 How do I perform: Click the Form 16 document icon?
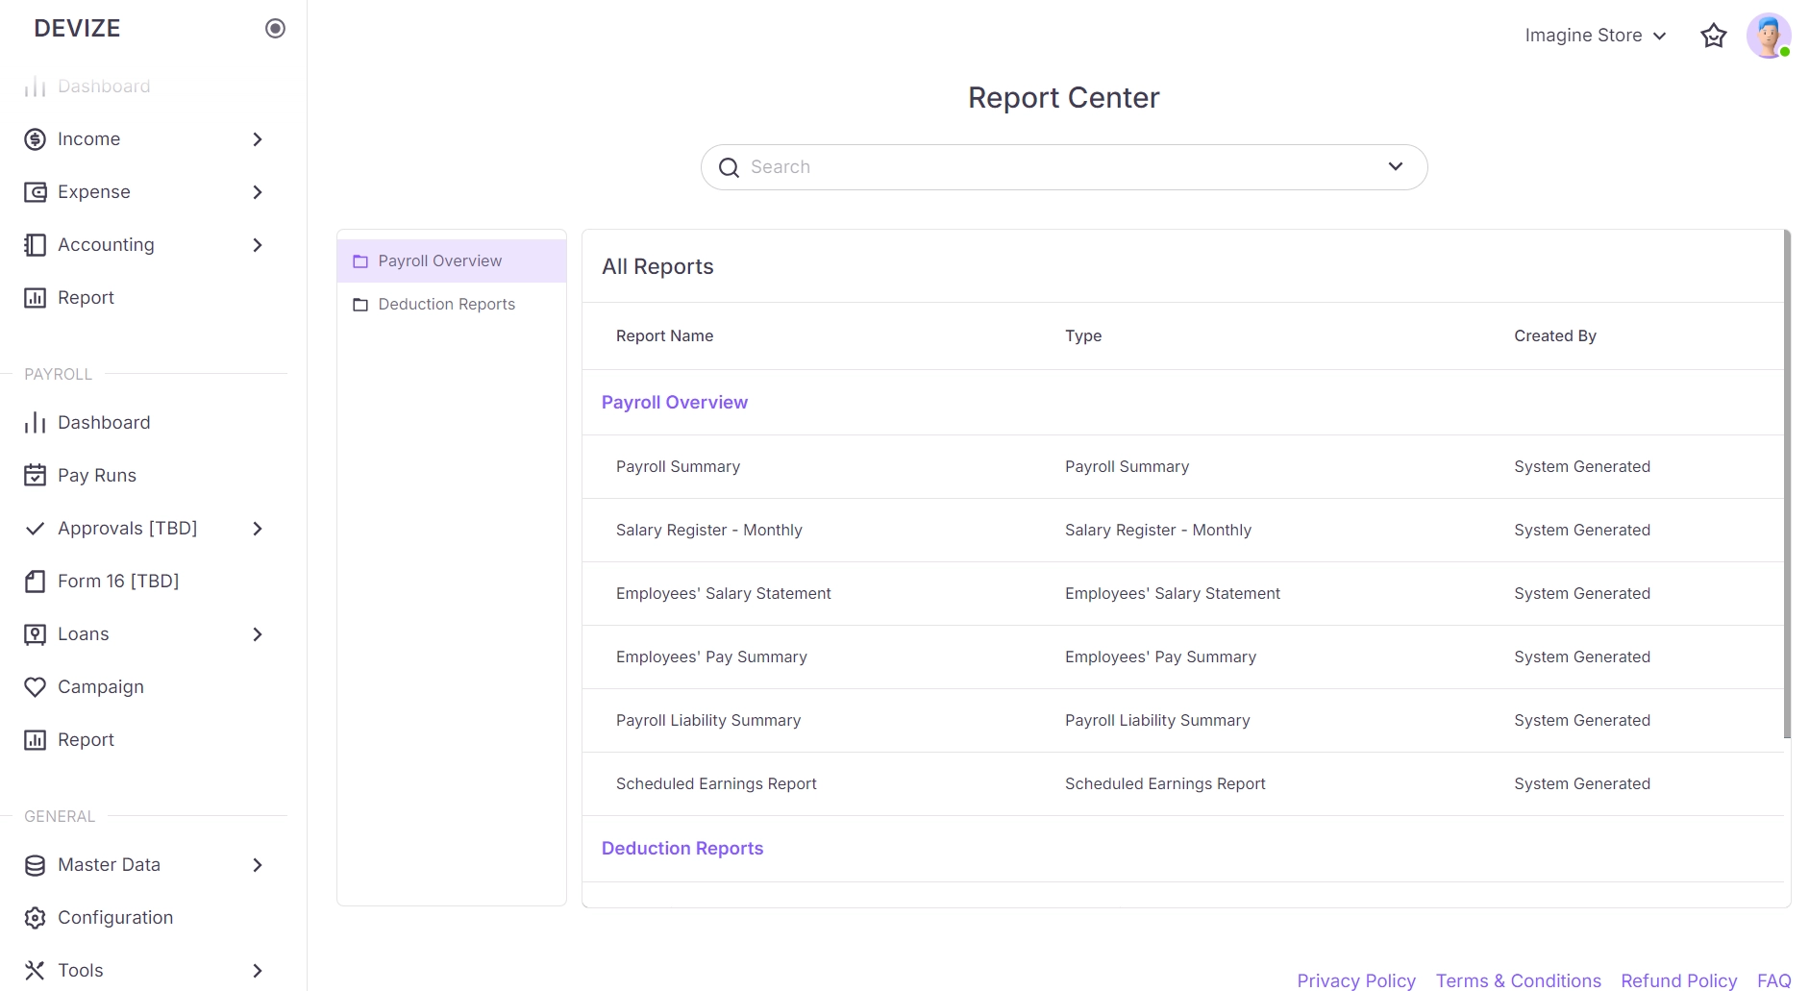pos(36,582)
